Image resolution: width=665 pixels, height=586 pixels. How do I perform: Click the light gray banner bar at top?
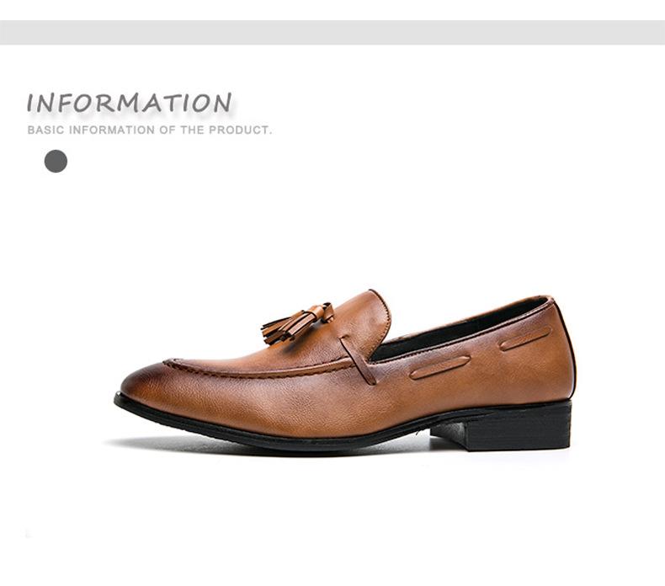[332, 32]
